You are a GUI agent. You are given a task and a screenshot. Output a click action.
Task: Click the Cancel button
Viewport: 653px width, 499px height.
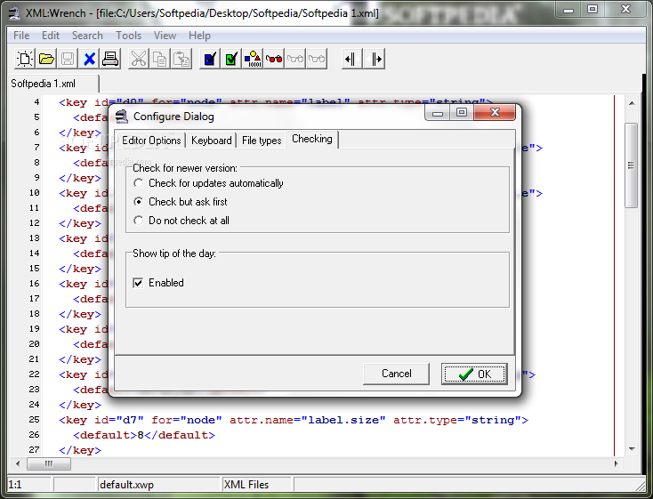click(x=396, y=374)
